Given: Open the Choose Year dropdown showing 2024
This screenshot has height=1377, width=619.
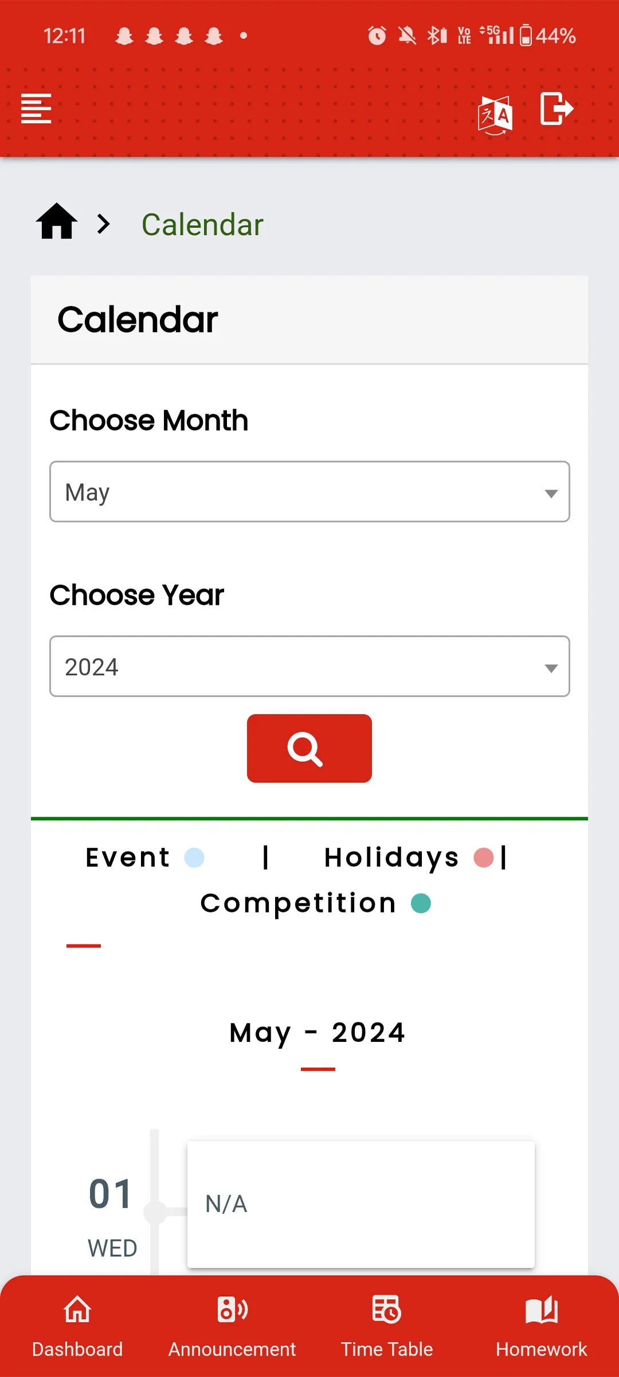Looking at the screenshot, I should pyautogui.click(x=309, y=666).
